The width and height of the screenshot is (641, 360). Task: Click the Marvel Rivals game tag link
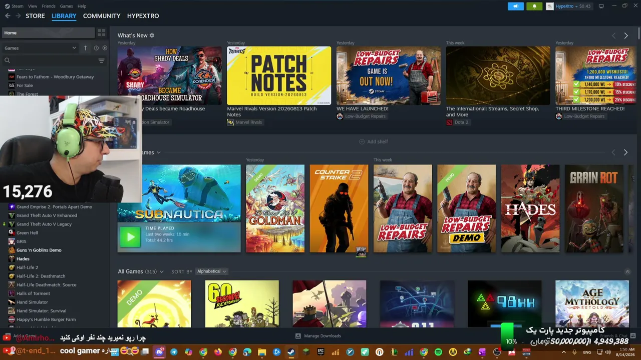click(244, 122)
